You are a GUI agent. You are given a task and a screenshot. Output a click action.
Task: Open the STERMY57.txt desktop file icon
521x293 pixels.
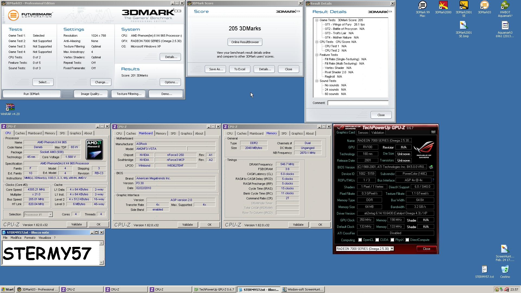[484, 272]
